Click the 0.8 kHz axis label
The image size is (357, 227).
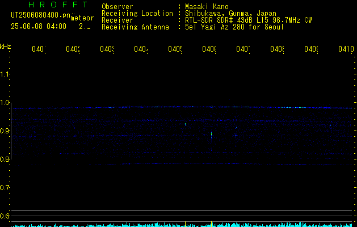[x=5, y=159]
